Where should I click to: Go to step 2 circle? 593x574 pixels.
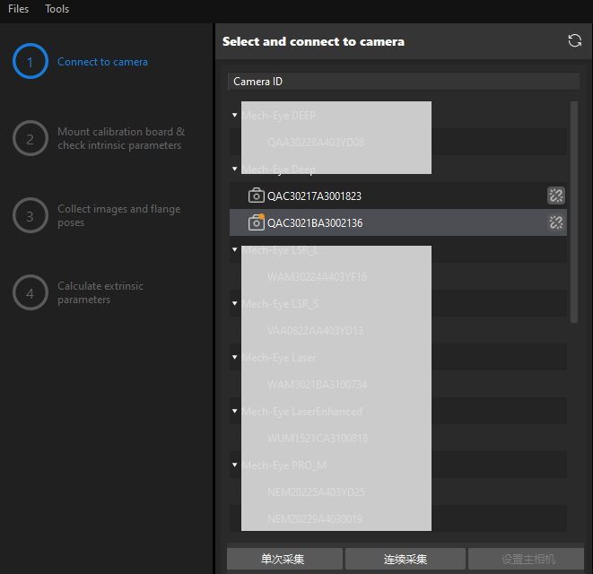point(31,138)
